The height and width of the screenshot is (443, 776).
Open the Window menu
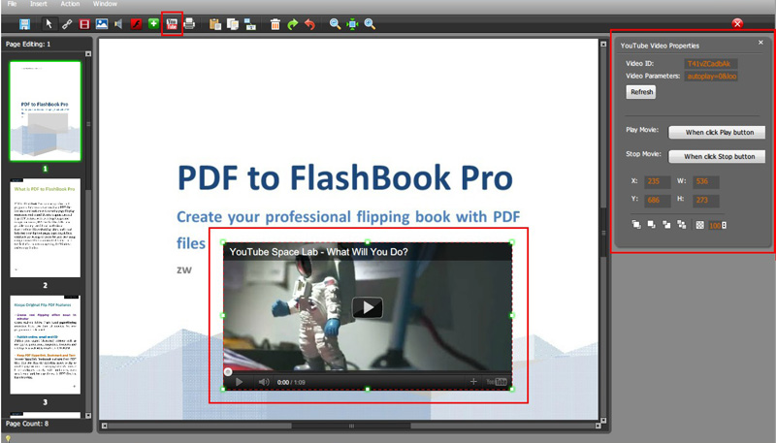[105, 4]
